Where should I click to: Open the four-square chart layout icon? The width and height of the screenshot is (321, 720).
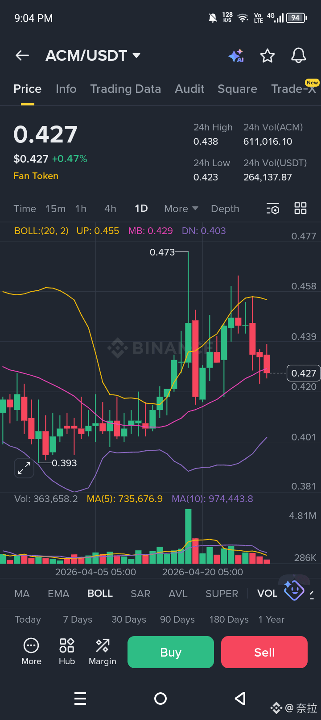coord(300,208)
